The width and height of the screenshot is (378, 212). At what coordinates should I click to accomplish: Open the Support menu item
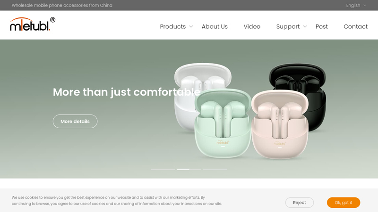[288, 26]
